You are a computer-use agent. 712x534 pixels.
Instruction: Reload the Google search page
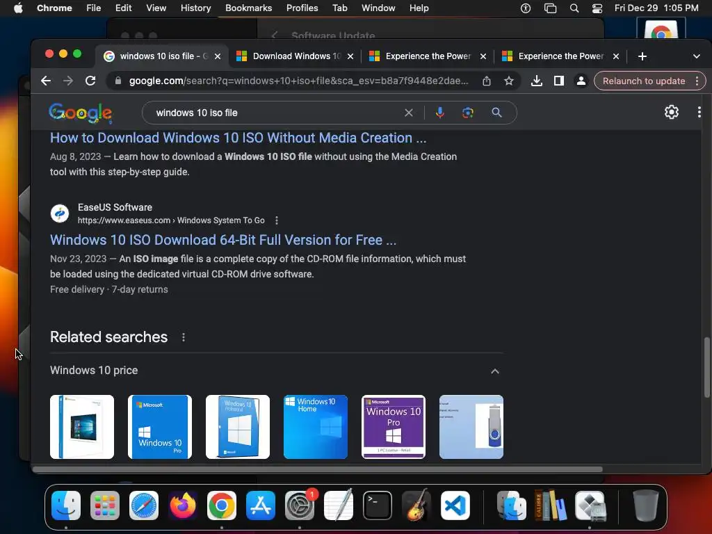(90, 81)
